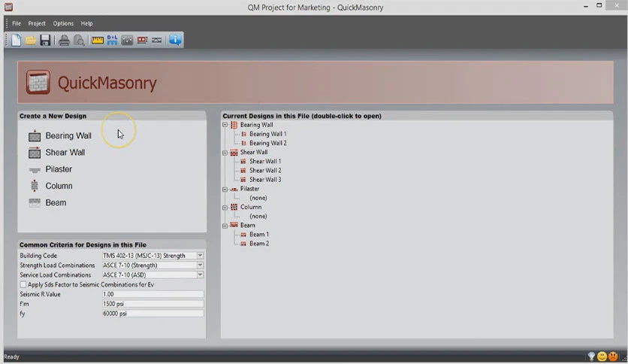The image size is (628, 364).
Task: Select Shear Wall 2 in the designs tree
Action: pos(265,171)
